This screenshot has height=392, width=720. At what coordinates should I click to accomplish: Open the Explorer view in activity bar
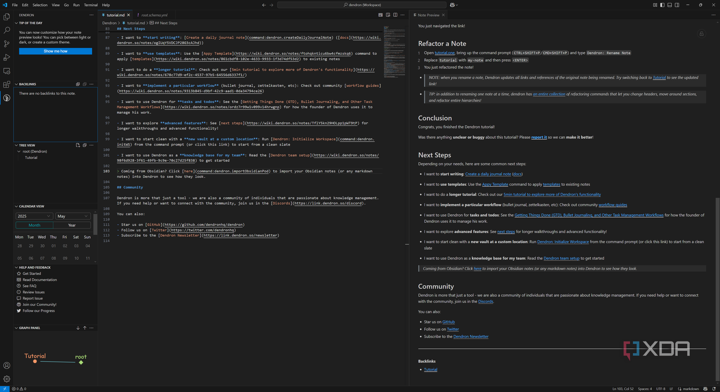[x=7, y=17]
